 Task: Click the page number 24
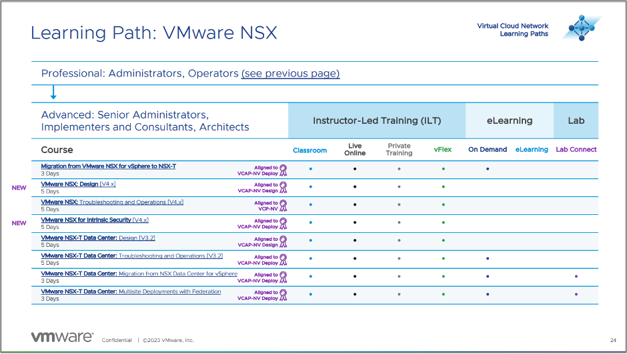pyautogui.click(x=613, y=340)
